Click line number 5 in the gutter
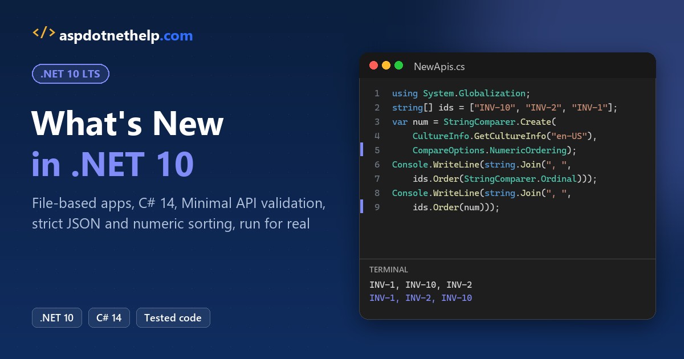The height and width of the screenshot is (359, 684). tap(377, 150)
